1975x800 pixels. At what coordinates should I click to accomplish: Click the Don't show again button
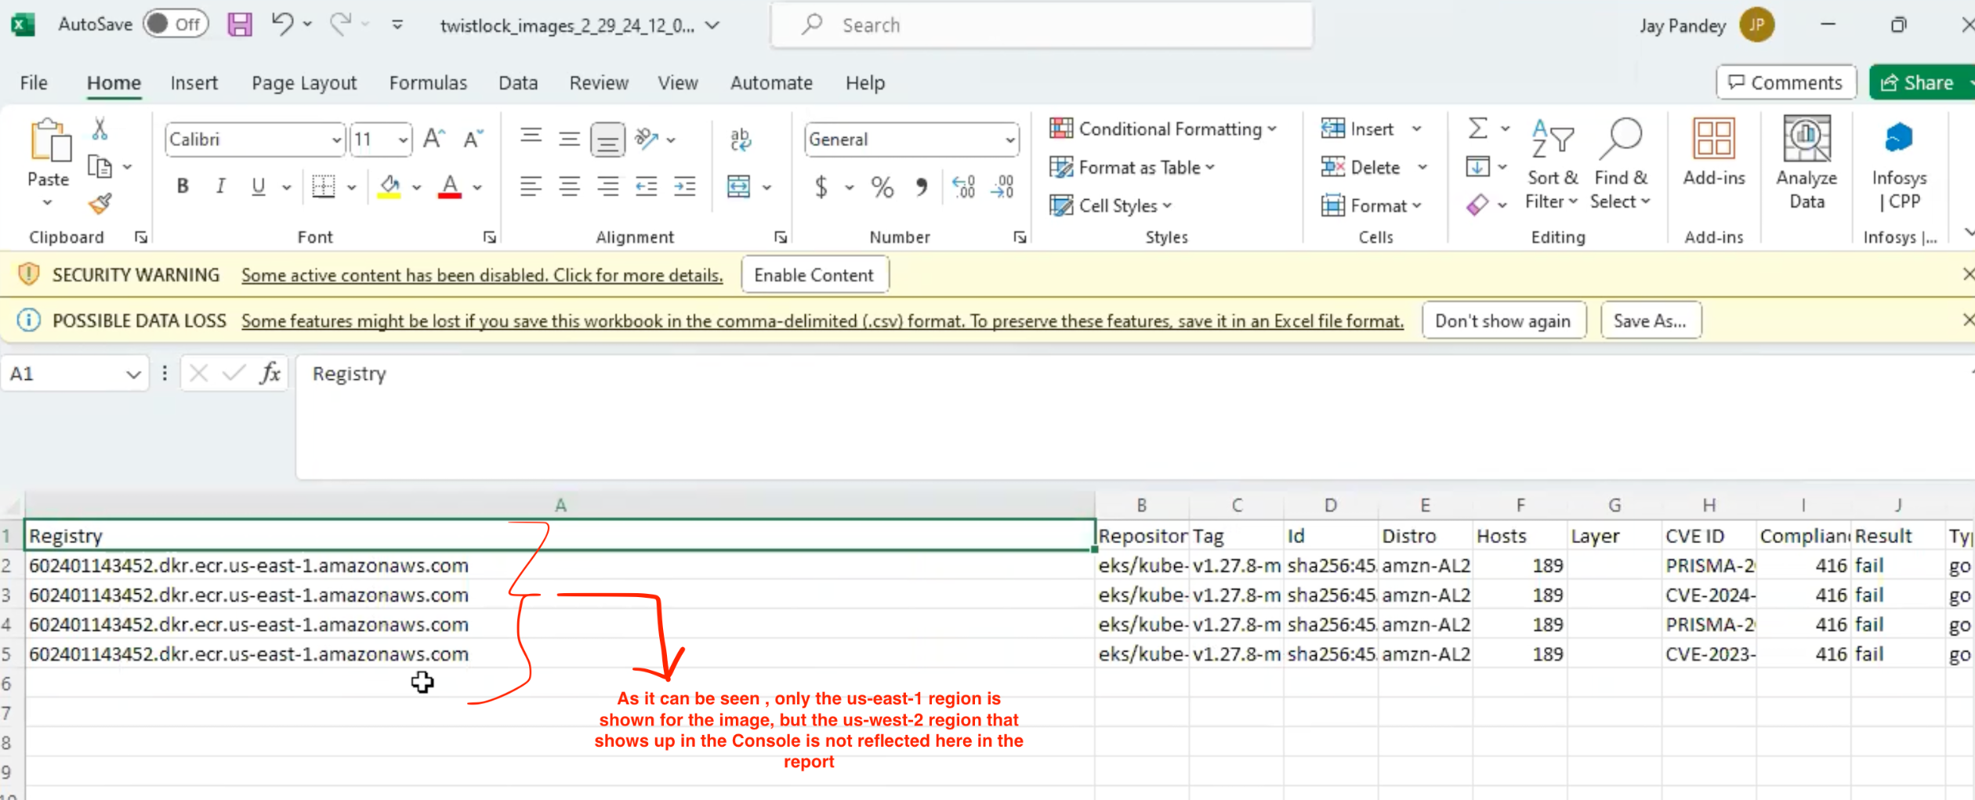pyautogui.click(x=1502, y=321)
